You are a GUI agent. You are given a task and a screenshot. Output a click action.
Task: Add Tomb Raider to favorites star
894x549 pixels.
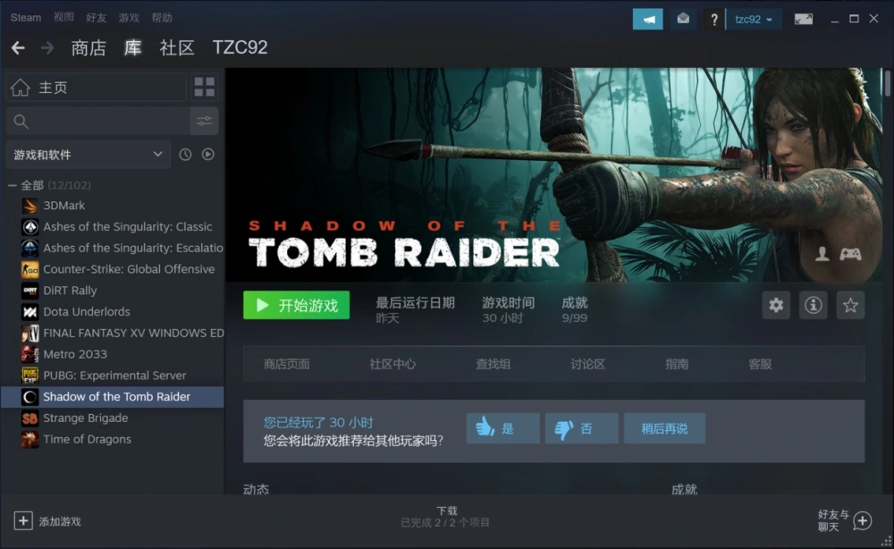pyautogui.click(x=850, y=305)
